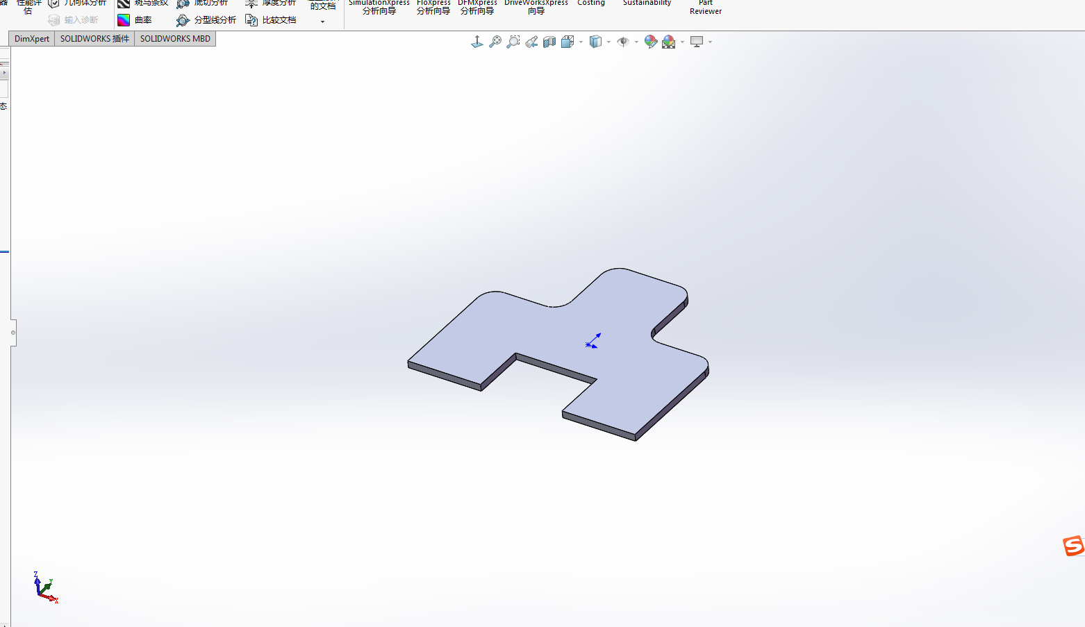The width and height of the screenshot is (1085, 627).
Task: Switch to the DimXpert tab
Action: coord(32,39)
